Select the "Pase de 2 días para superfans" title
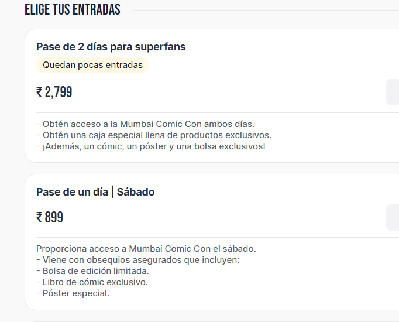399x322 pixels. [x=111, y=47]
